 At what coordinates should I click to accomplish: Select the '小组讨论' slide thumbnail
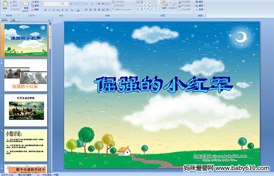coord(26,145)
